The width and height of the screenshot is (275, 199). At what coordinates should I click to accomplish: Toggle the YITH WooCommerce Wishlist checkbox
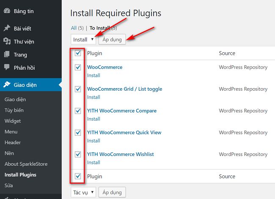pos(78,154)
